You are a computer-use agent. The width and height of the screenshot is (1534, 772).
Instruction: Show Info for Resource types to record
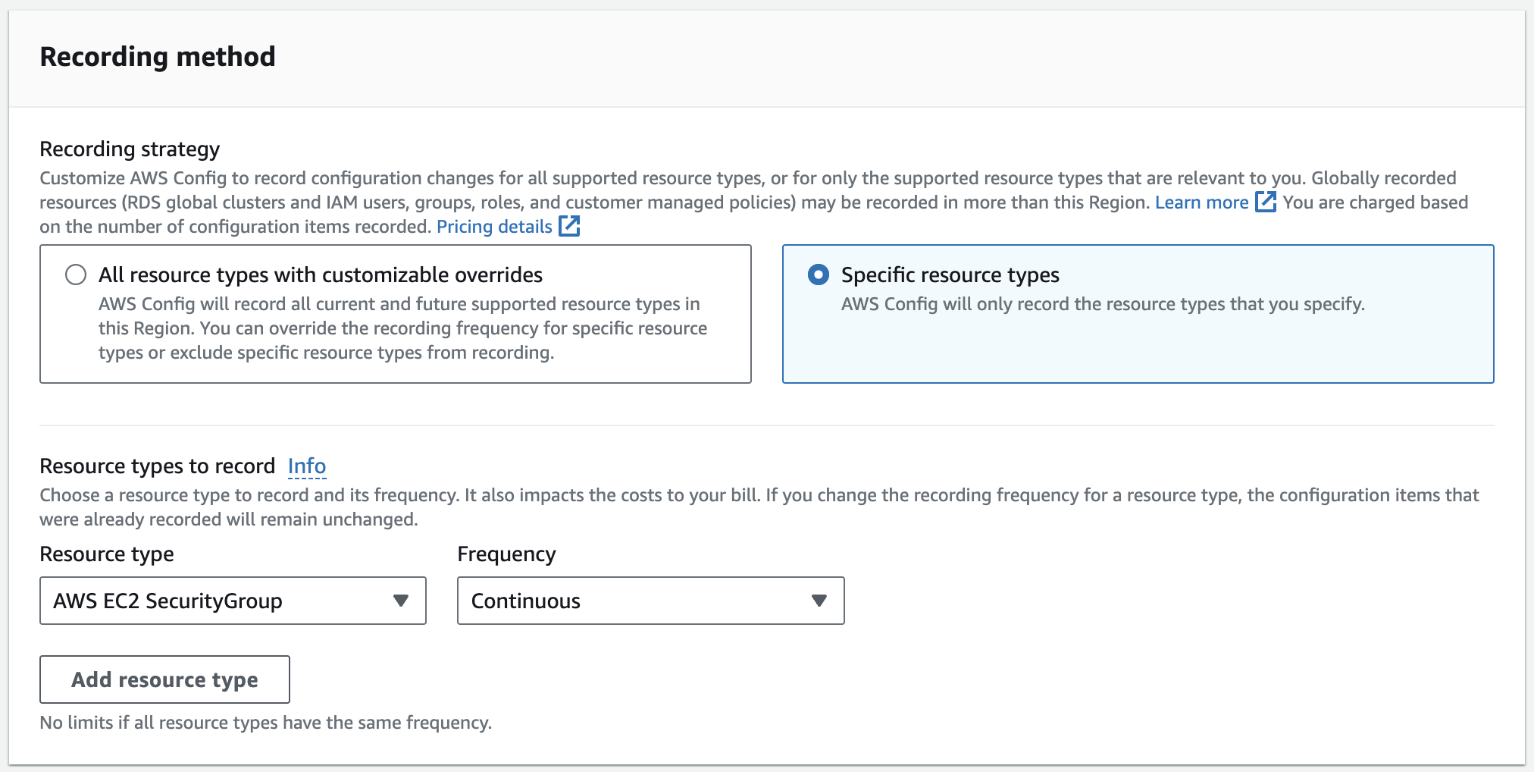[x=307, y=466]
